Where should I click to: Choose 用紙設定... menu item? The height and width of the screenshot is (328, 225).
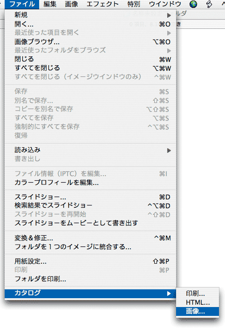[x=90, y=261]
